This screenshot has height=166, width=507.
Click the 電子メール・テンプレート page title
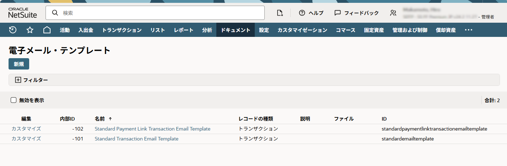coord(59,50)
